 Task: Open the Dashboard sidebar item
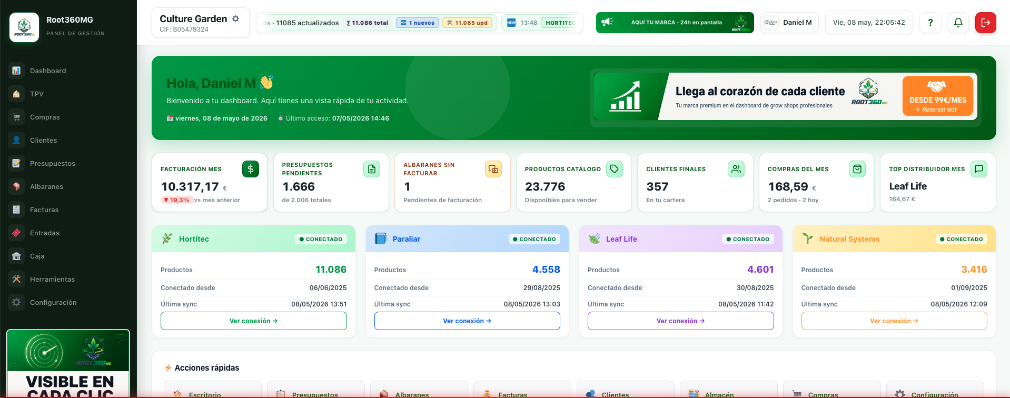pos(68,71)
